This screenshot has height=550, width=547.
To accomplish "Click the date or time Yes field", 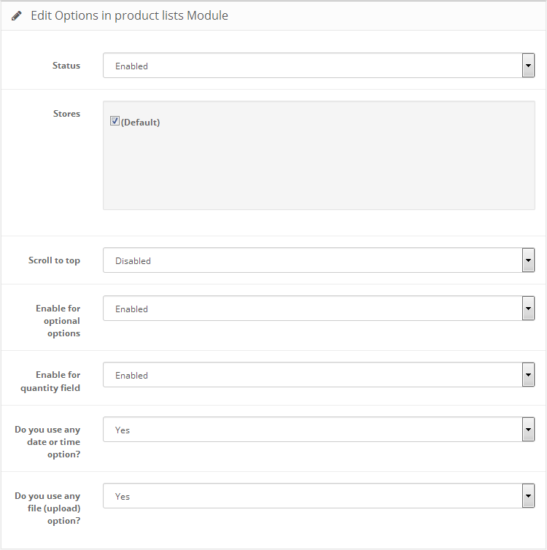I will 319,430.
